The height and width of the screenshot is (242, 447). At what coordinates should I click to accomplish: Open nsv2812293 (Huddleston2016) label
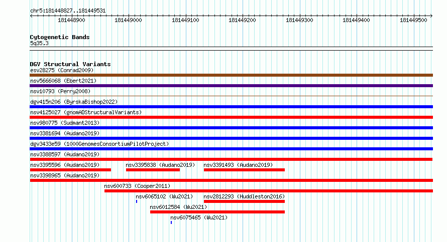point(244,196)
